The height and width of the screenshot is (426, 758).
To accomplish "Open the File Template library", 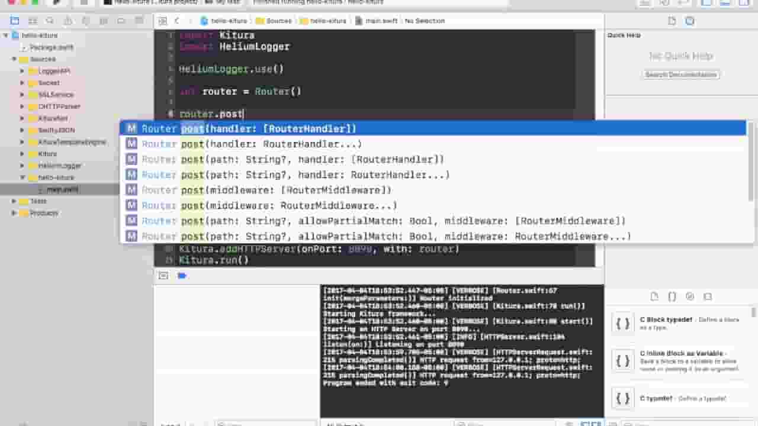I will (x=654, y=296).
